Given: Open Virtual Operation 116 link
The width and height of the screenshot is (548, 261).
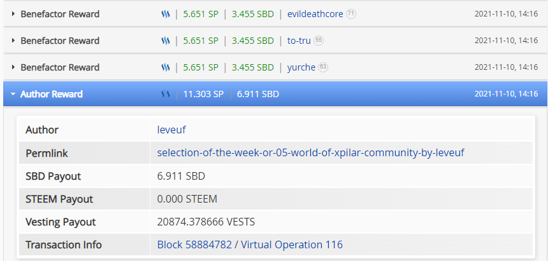Looking at the screenshot, I should (292, 244).
